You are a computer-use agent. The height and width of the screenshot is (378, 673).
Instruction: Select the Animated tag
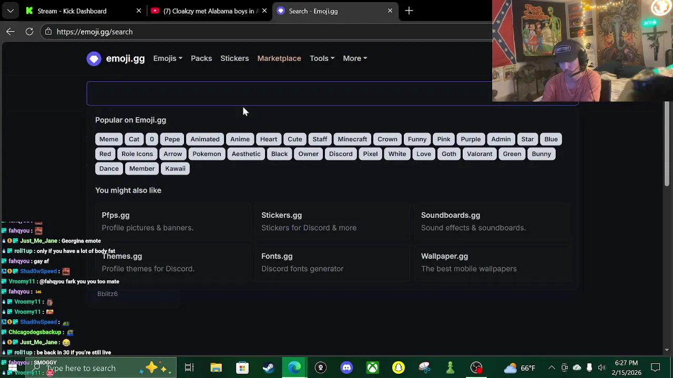[205, 139]
